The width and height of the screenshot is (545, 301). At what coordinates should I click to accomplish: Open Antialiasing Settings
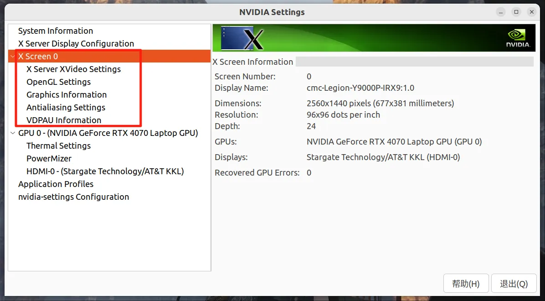pos(66,108)
